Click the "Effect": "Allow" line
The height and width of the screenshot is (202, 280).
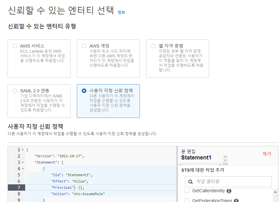[101, 181]
